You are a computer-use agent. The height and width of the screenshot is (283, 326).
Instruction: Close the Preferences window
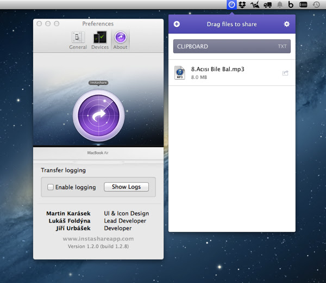point(39,23)
